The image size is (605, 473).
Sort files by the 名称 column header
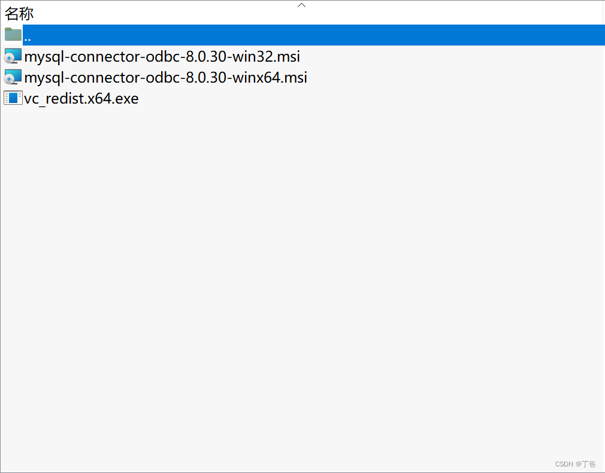[20, 13]
